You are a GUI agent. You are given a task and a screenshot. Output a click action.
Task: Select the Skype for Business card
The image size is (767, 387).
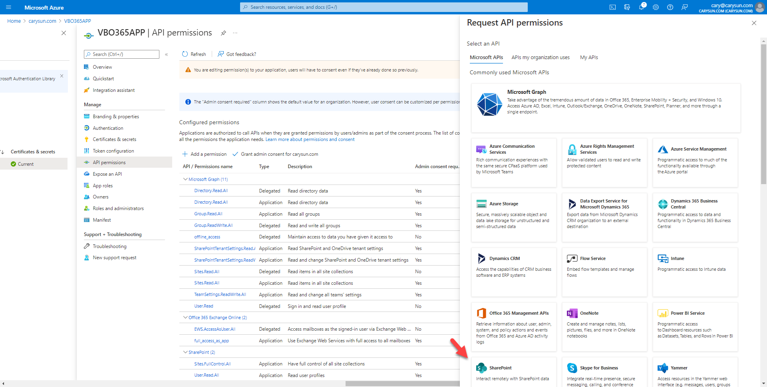604,372
